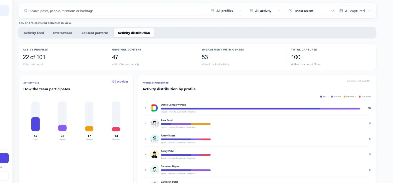
Task: Open the All activity dropdown chevron
Action: (279, 11)
